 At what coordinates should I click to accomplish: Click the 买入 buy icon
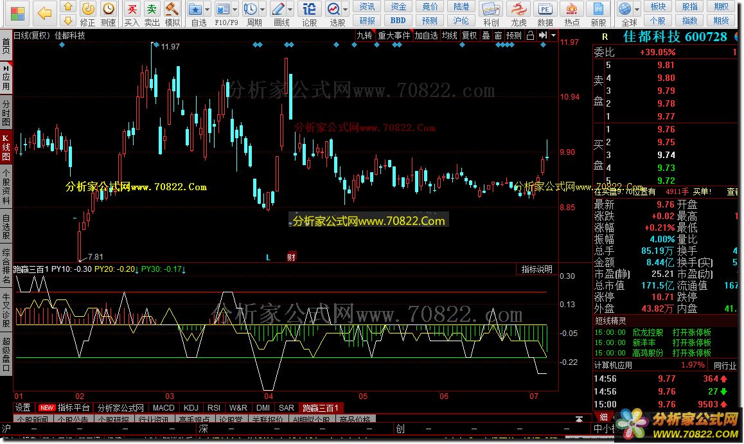click(132, 8)
